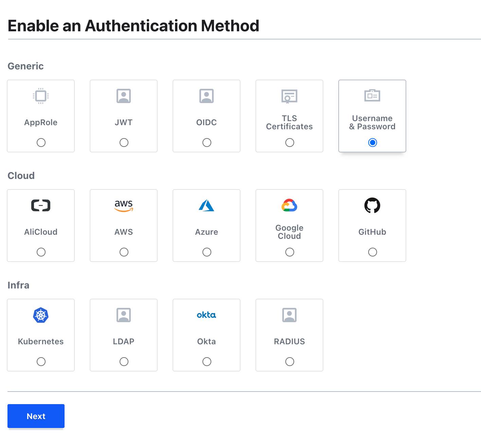Select the Kubernetes radio button
Viewport: 481px width, 447px height.
(41, 362)
